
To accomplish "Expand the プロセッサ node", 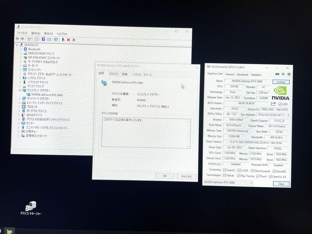I will [x=19, y=107].
